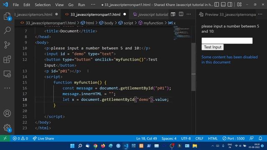Open remote window indicator in status bar
The width and height of the screenshot is (267, 150).
click(5, 138)
